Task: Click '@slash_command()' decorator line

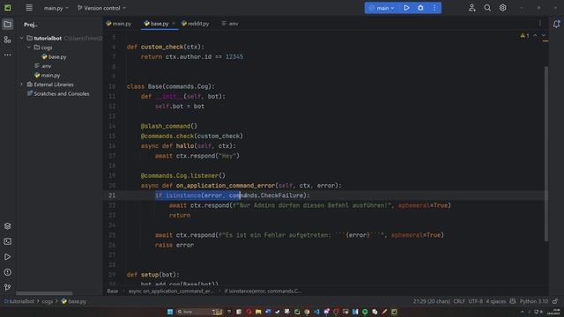Action: (168, 126)
